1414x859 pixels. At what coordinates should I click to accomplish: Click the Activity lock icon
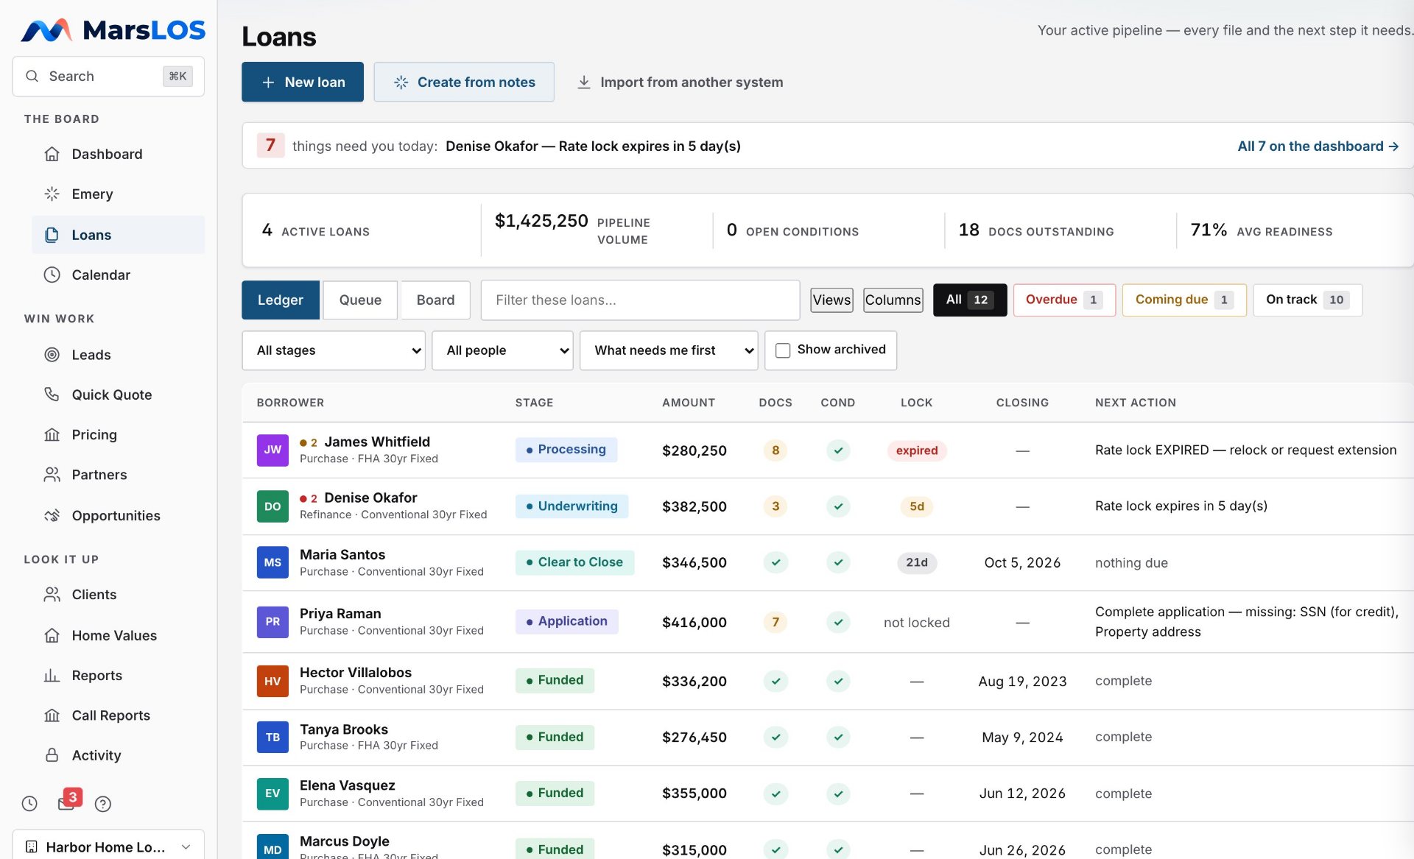52,754
